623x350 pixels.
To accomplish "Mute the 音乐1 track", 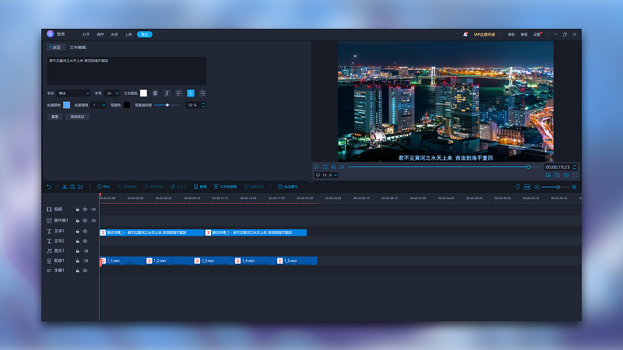I will click(86, 250).
